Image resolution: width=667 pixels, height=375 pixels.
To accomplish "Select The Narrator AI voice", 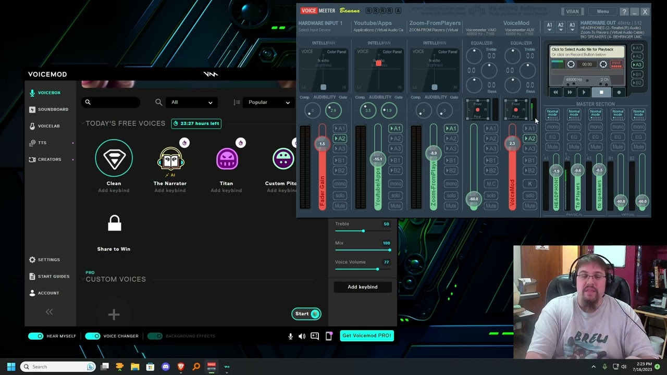I will click(170, 159).
